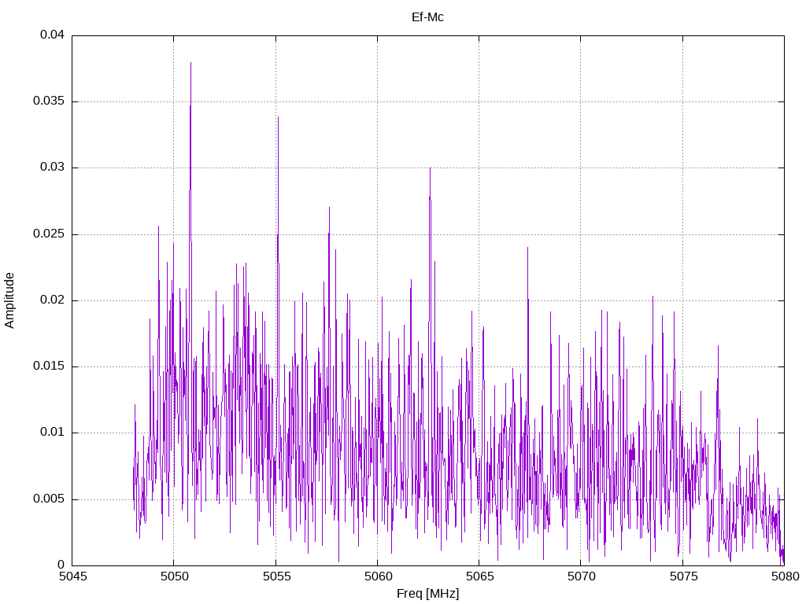Click the peak tip reaching 0.03 amplitude
This screenshot has width=806, height=604.
[x=431, y=169]
